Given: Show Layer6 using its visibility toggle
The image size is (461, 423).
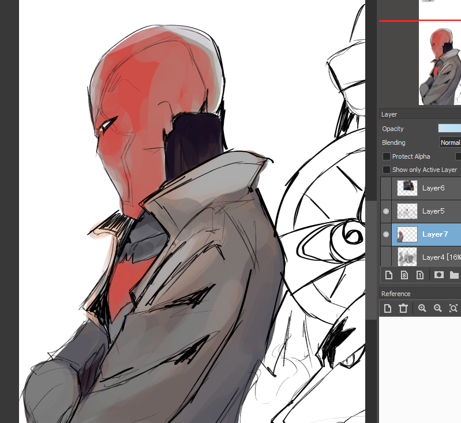Looking at the screenshot, I should tap(386, 188).
